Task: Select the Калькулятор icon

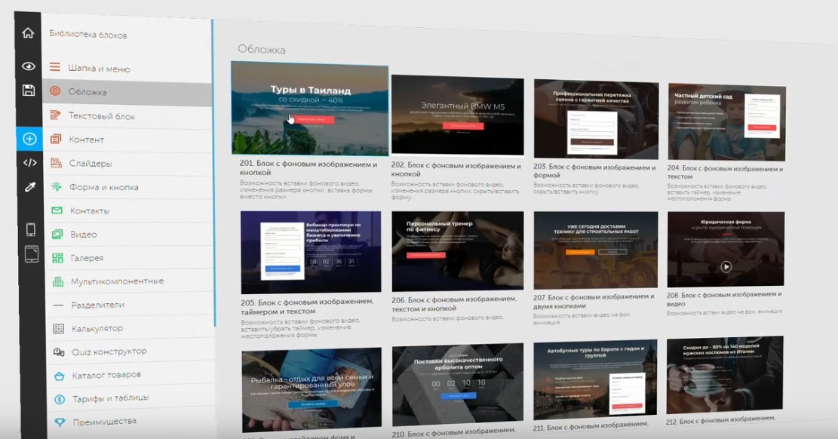Action: [x=59, y=329]
